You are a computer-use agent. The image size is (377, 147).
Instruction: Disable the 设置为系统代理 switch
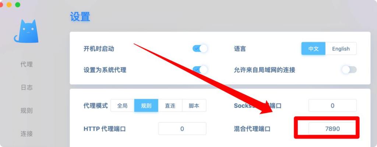click(x=200, y=70)
